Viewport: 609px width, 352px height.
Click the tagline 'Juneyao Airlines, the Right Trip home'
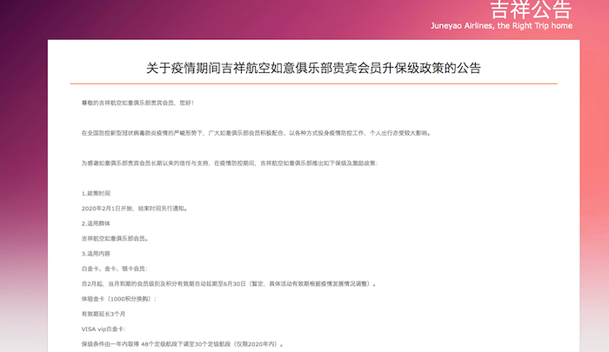501,26
